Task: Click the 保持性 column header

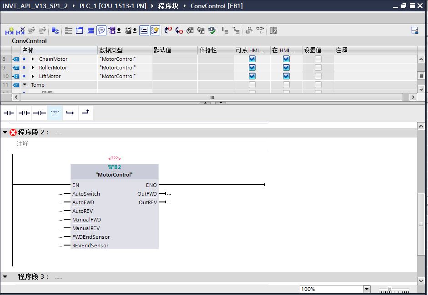Action: click(x=216, y=50)
